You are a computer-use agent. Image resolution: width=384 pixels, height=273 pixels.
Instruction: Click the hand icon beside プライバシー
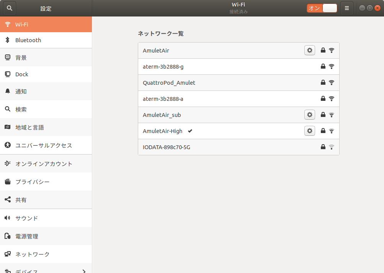8,181
